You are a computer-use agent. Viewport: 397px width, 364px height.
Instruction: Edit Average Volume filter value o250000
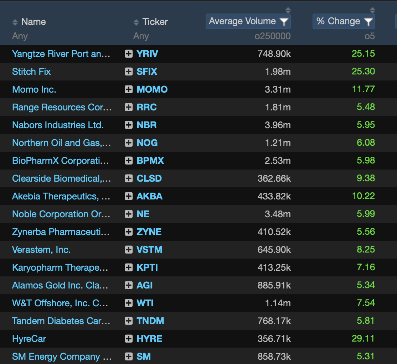[272, 36]
